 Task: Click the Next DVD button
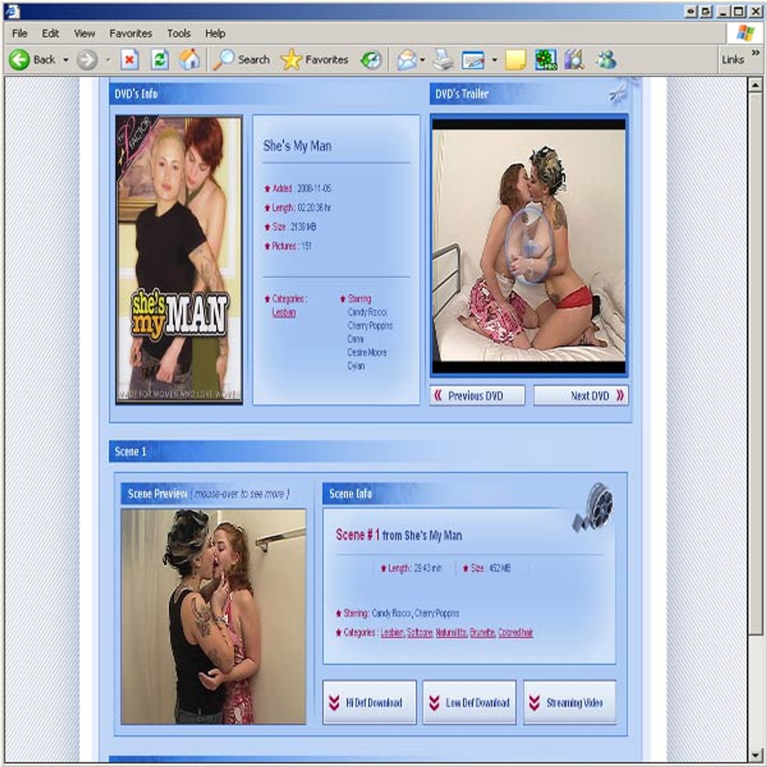pyautogui.click(x=581, y=396)
